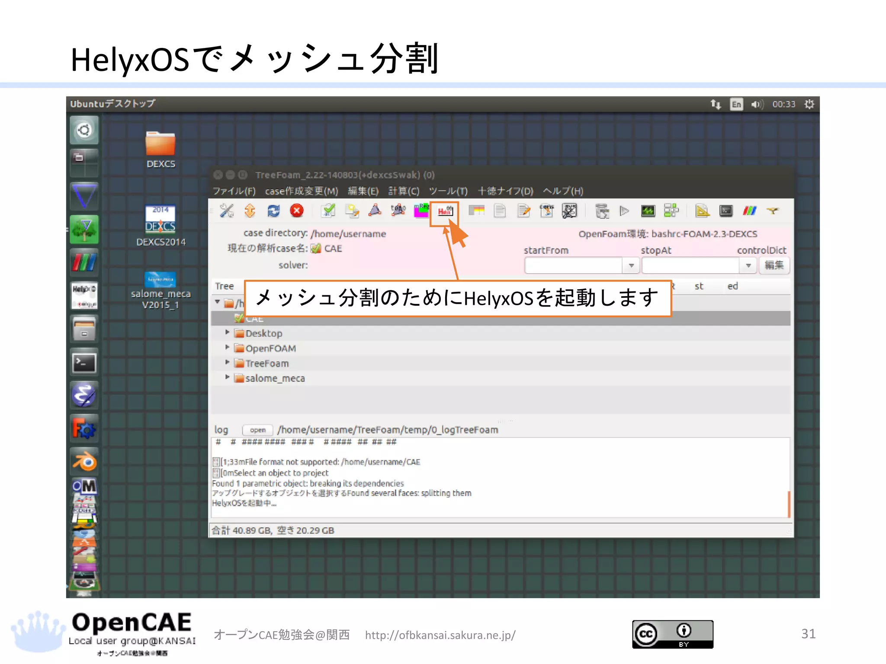This screenshot has height=664, width=886.
Task: Click the 00:33 clock in top panel
Action: tap(784, 104)
